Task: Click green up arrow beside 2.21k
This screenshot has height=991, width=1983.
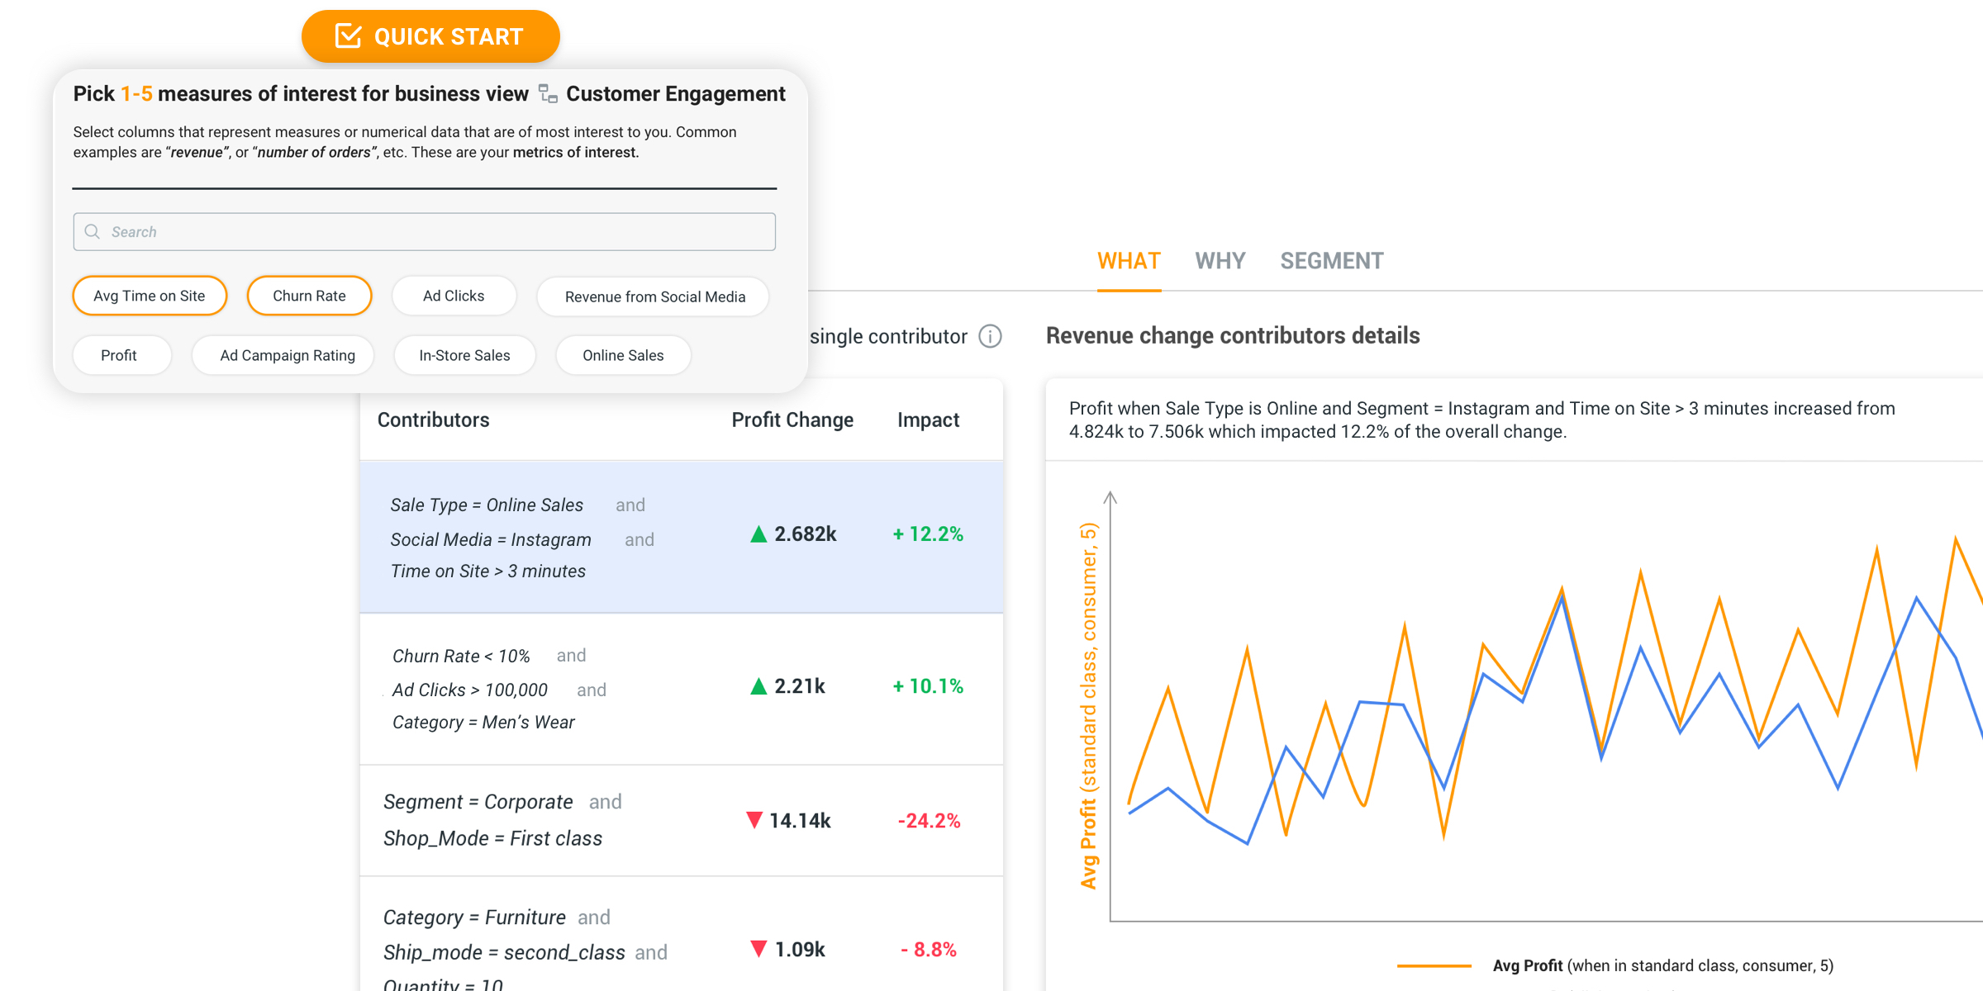Action: [758, 686]
